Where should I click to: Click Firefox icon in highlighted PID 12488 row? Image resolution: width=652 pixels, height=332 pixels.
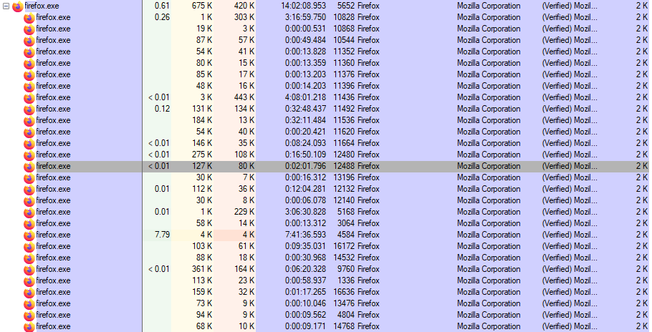coord(29,167)
